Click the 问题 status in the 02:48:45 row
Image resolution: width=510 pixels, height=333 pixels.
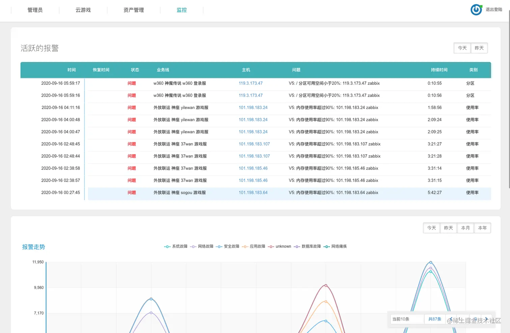[132, 144]
